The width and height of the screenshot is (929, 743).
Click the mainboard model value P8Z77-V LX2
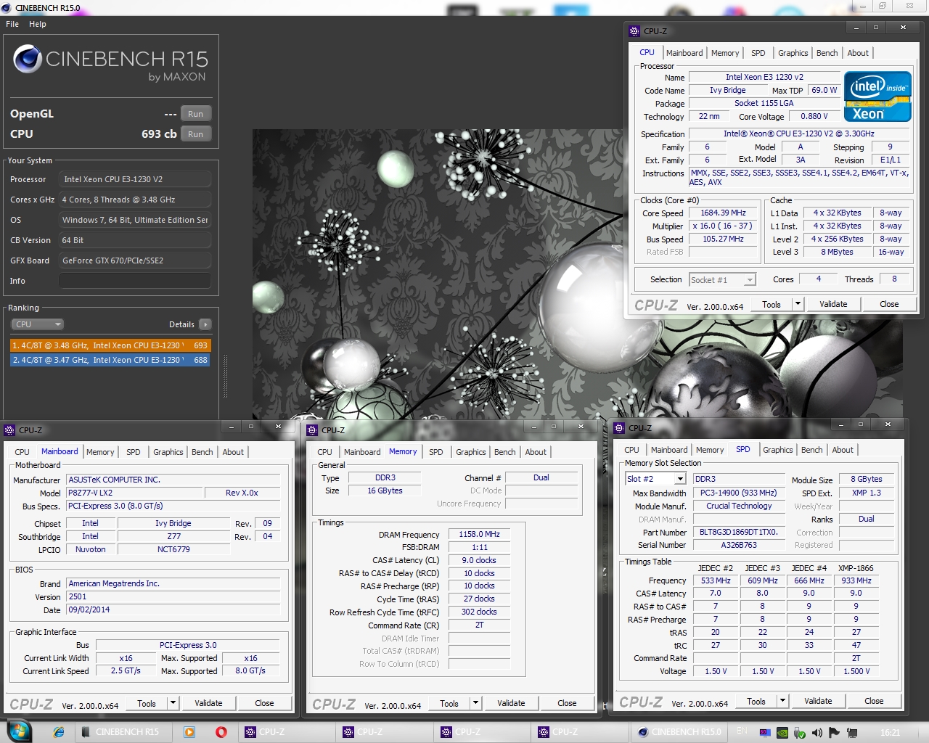coord(134,493)
